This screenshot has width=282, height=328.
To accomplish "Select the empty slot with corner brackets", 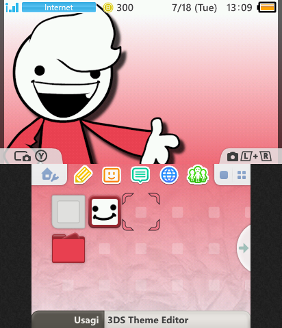I will coord(141,212).
